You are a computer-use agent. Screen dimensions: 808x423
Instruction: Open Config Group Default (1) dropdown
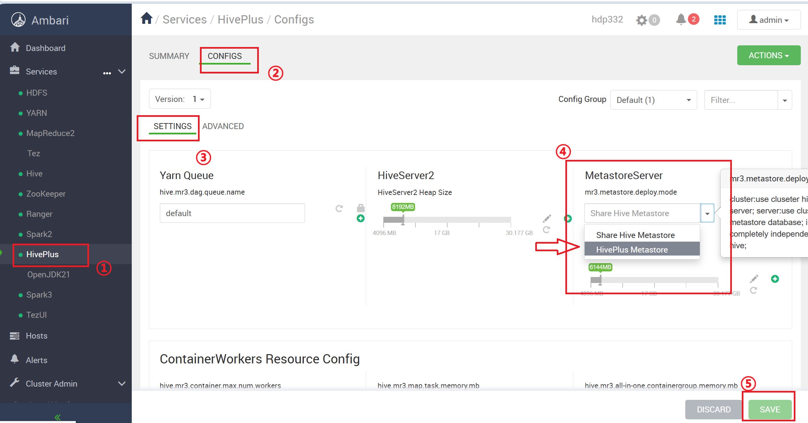[654, 100]
